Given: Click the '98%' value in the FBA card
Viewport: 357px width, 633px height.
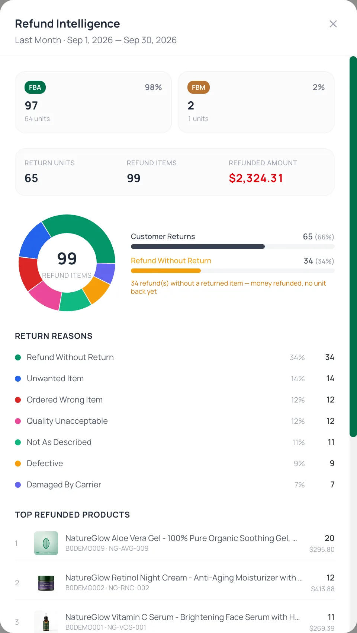Looking at the screenshot, I should coord(153,88).
